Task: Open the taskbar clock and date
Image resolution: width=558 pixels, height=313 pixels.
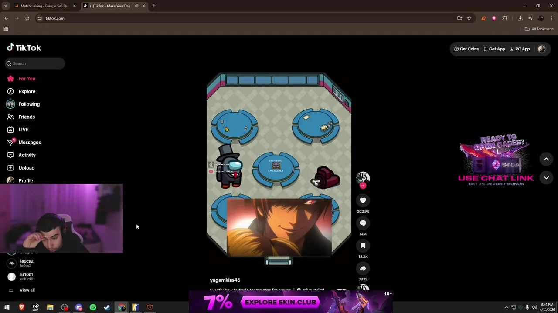Action: [547, 307]
